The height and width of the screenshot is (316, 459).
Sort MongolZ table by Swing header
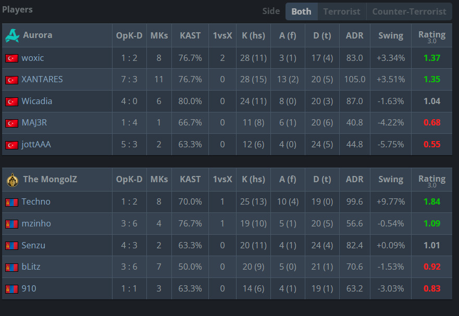(x=391, y=180)
